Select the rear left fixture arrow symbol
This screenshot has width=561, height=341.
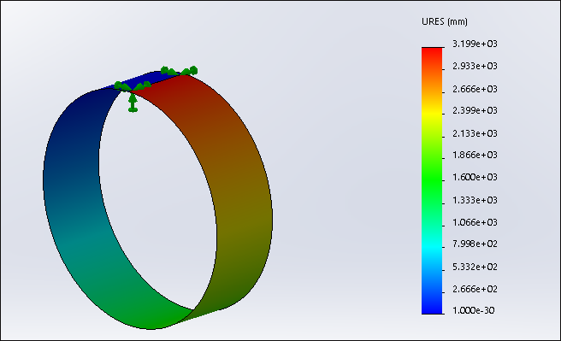168,70
